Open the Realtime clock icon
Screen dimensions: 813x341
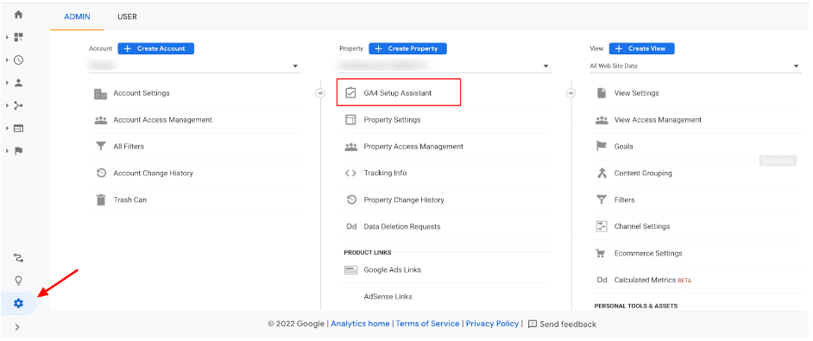click(18, 60)
